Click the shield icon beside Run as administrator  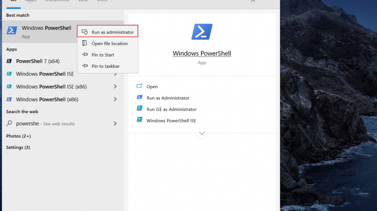tap(85, 32)
